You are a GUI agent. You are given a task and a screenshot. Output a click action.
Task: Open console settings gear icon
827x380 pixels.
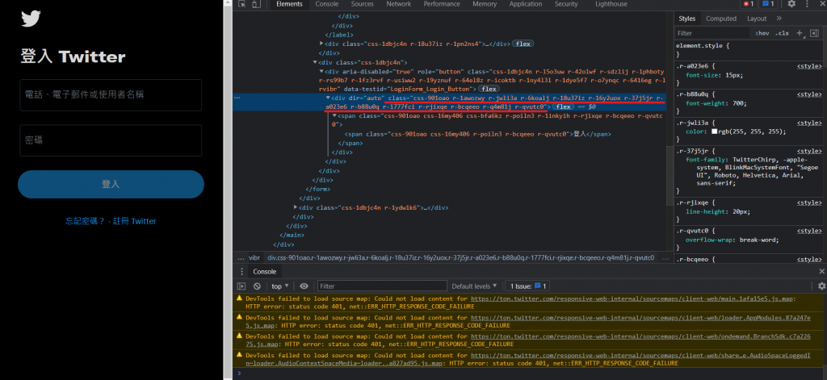click(x=821, y=286)
